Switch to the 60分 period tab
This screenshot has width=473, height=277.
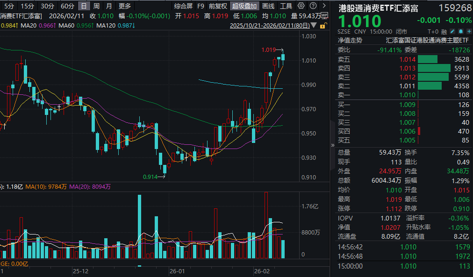pos(68,6)
